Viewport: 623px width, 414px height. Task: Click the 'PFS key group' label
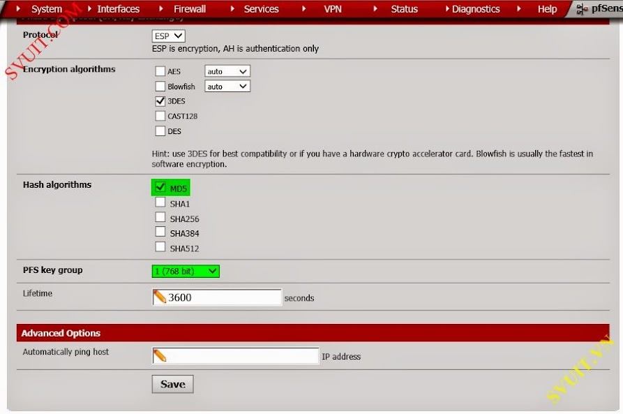(53, 270)
